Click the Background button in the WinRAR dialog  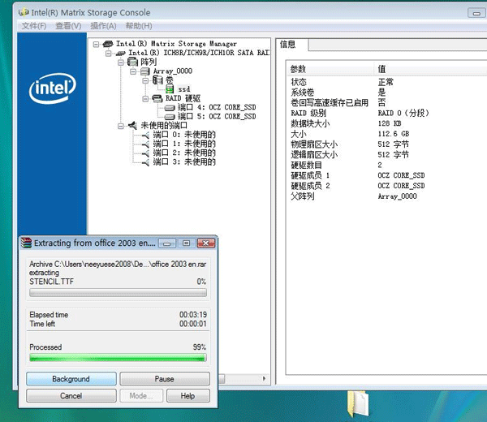click(71, 379)
